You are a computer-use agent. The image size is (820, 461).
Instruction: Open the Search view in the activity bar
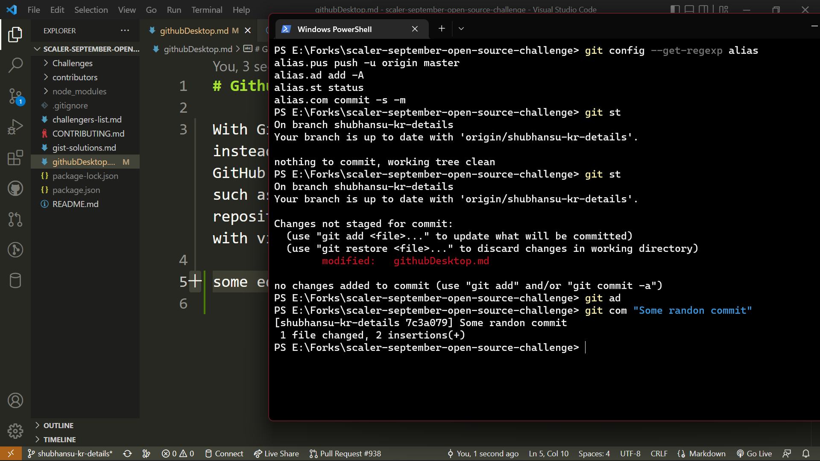tap(16, 65)
